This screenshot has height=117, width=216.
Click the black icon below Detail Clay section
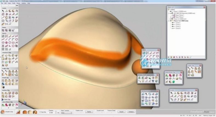click(4, 87)
